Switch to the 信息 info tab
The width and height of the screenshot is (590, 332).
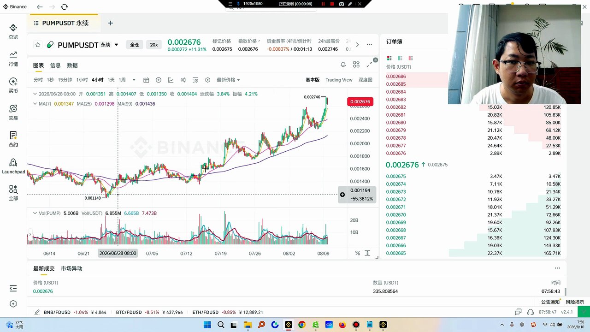tap(55, 65)
